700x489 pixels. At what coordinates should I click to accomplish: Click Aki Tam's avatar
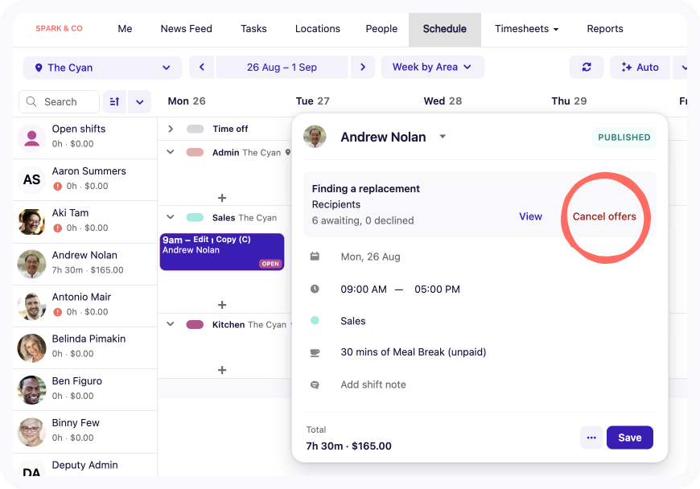(x=31, y=222)
